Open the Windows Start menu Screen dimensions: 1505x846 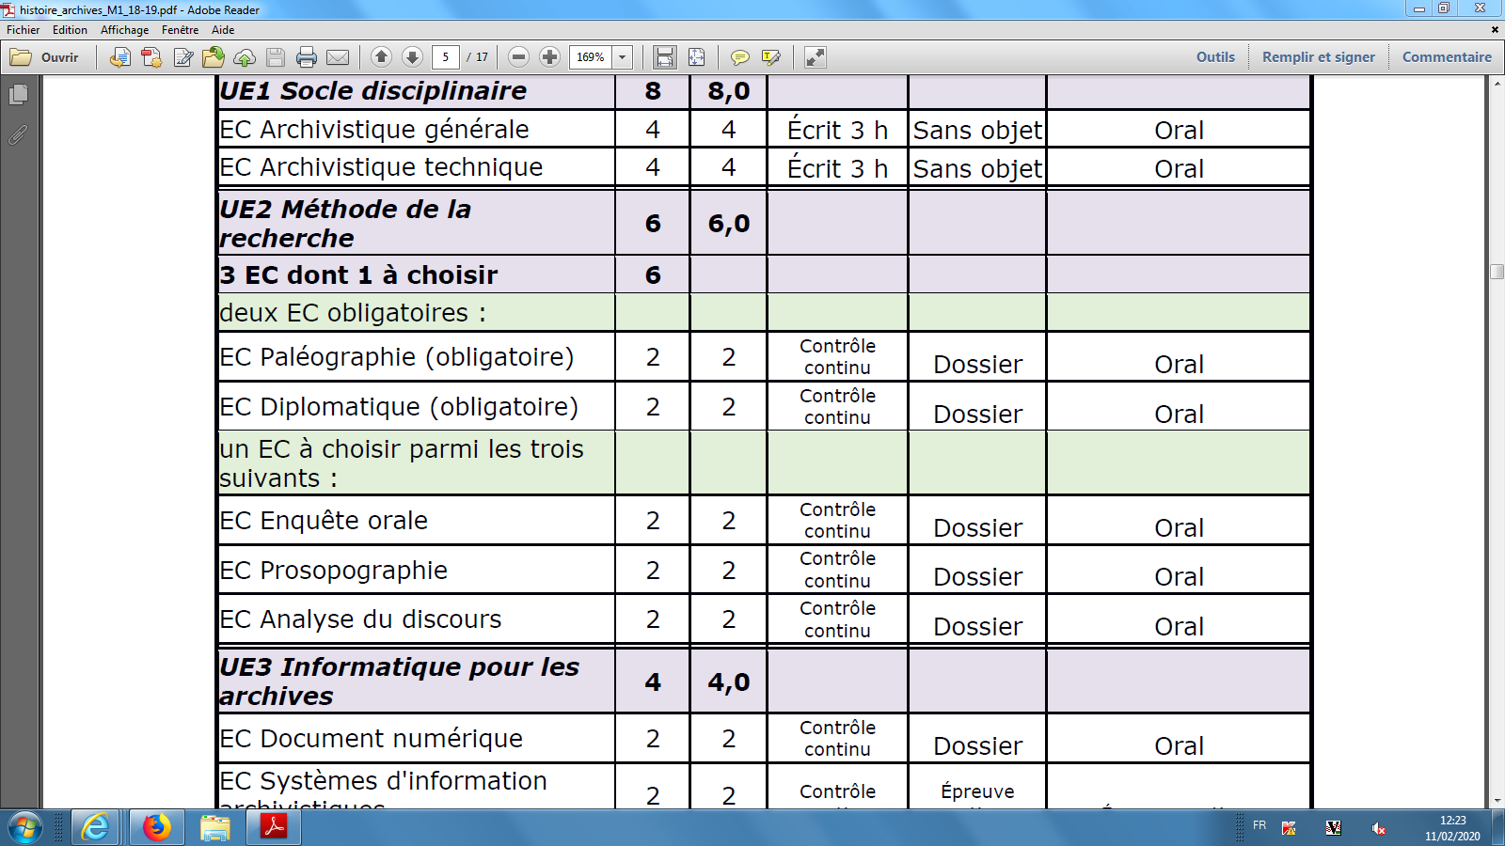coord(25,827)
